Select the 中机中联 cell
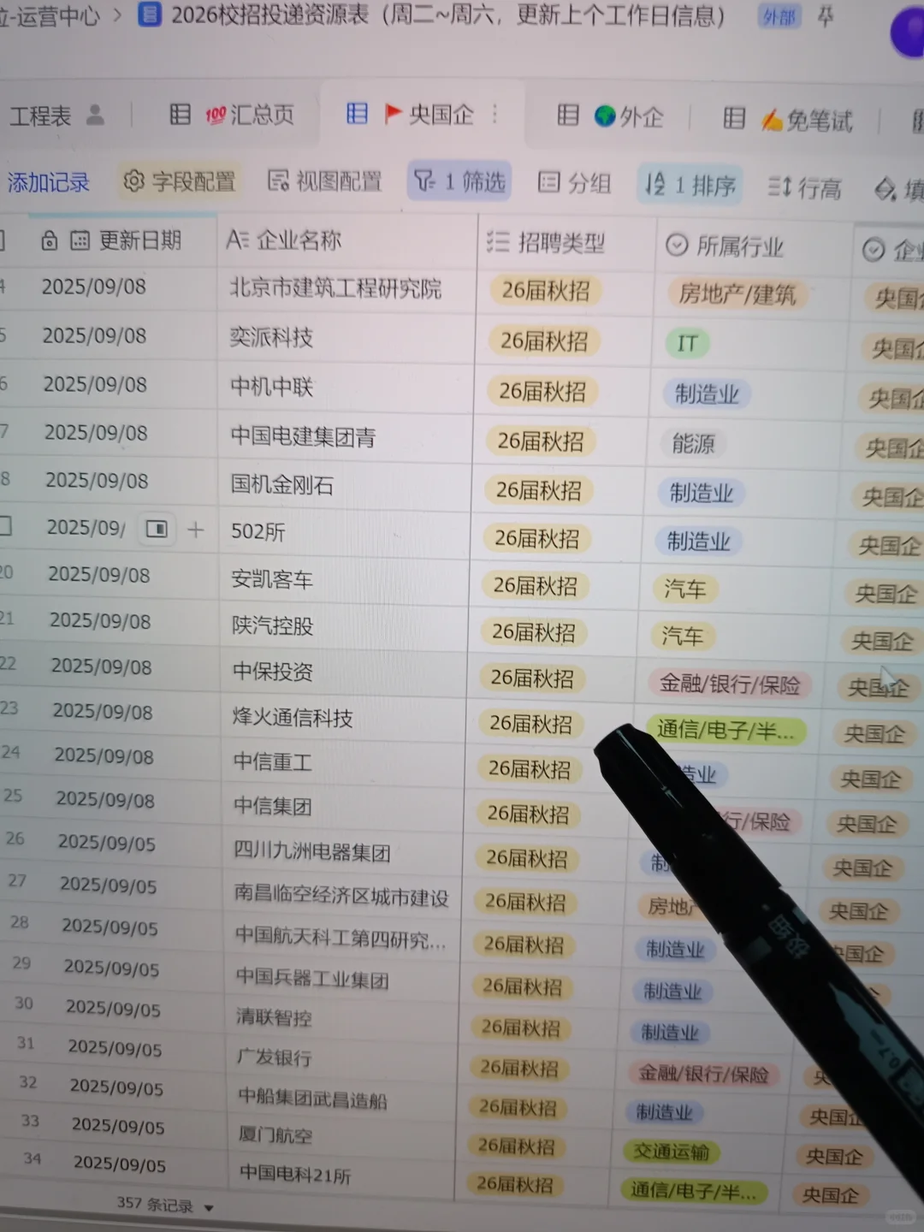 click(x=345, y=387)
